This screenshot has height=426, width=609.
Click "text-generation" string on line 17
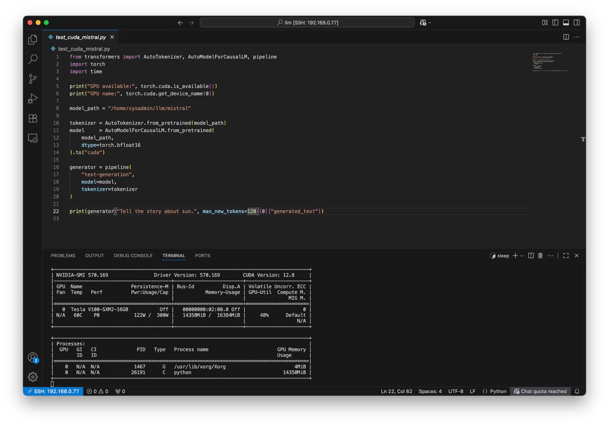tap(107, 174)
